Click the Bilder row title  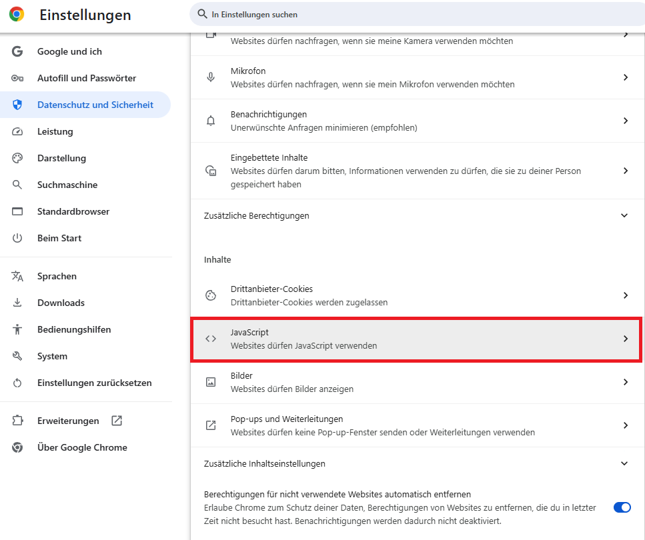click(241, 375)
